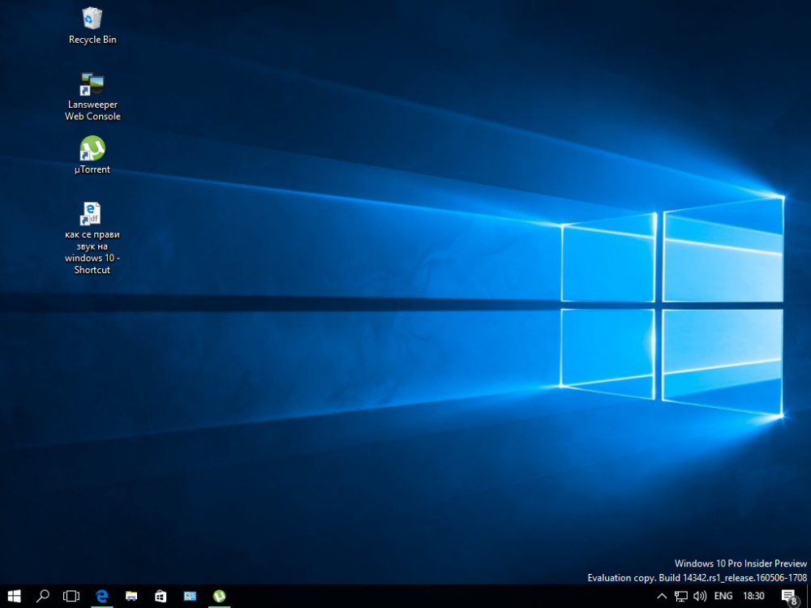Open network status in system tray
This screenshot has width=811, height=608.
pyautogui.click(x=680, y=596)
